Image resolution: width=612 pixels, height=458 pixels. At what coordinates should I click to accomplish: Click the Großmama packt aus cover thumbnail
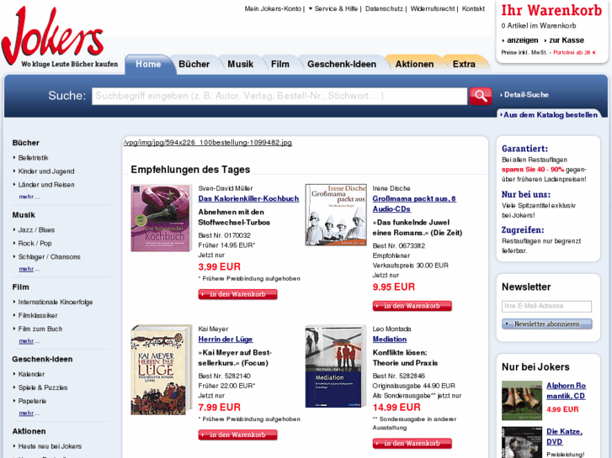[336, 215]
